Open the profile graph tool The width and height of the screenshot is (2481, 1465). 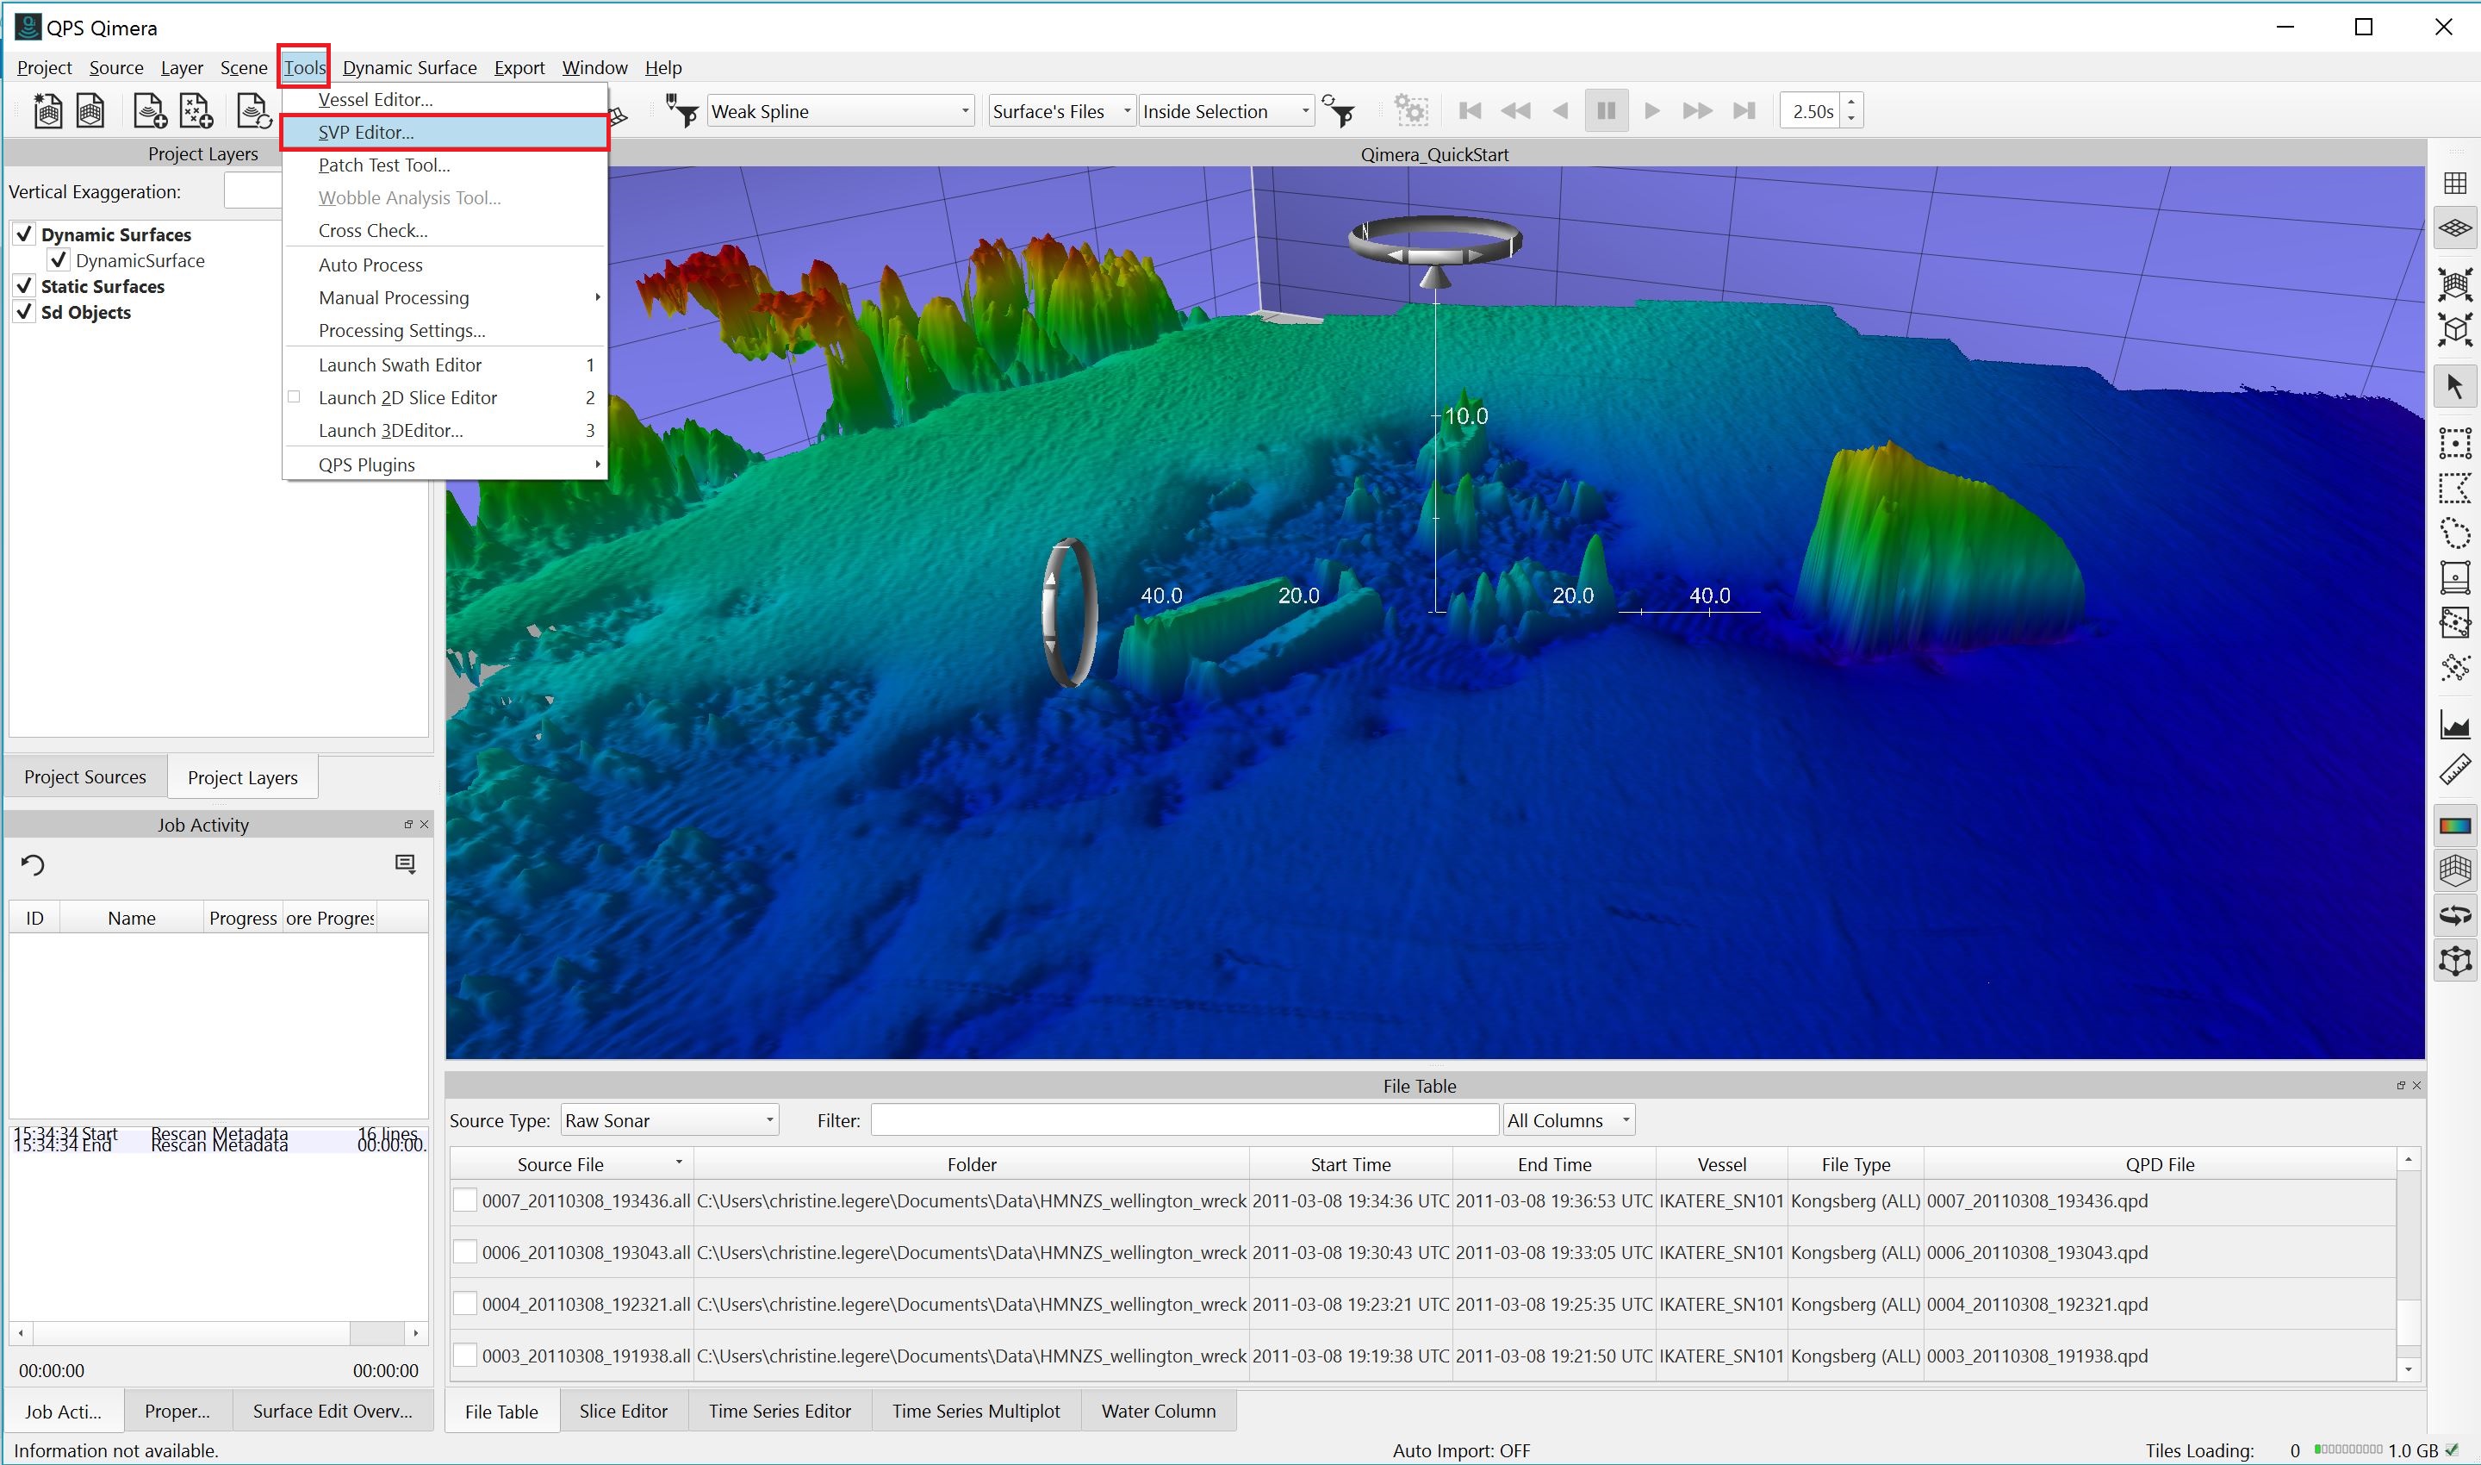[2454, 726]
